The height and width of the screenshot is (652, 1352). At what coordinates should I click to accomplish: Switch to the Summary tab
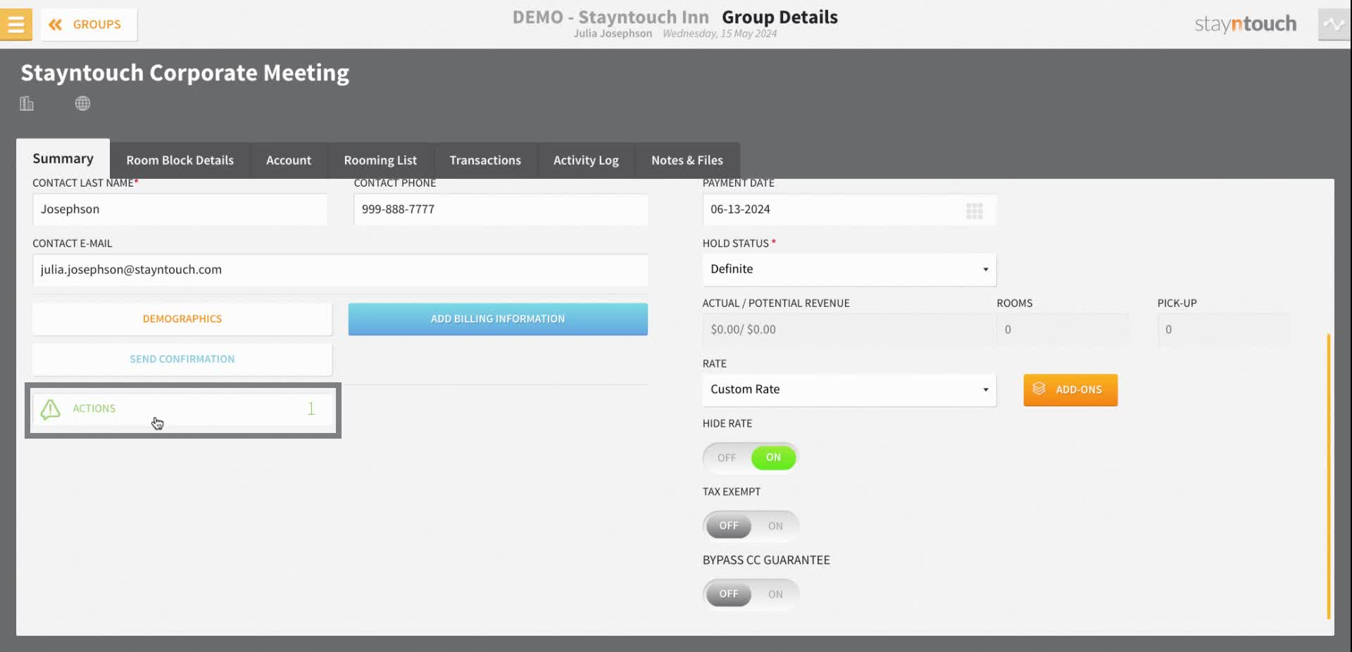[x=63, y=158]
